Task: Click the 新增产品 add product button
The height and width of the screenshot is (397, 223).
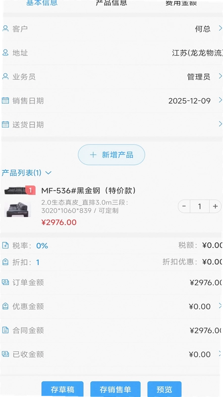Action: (111, 155)
